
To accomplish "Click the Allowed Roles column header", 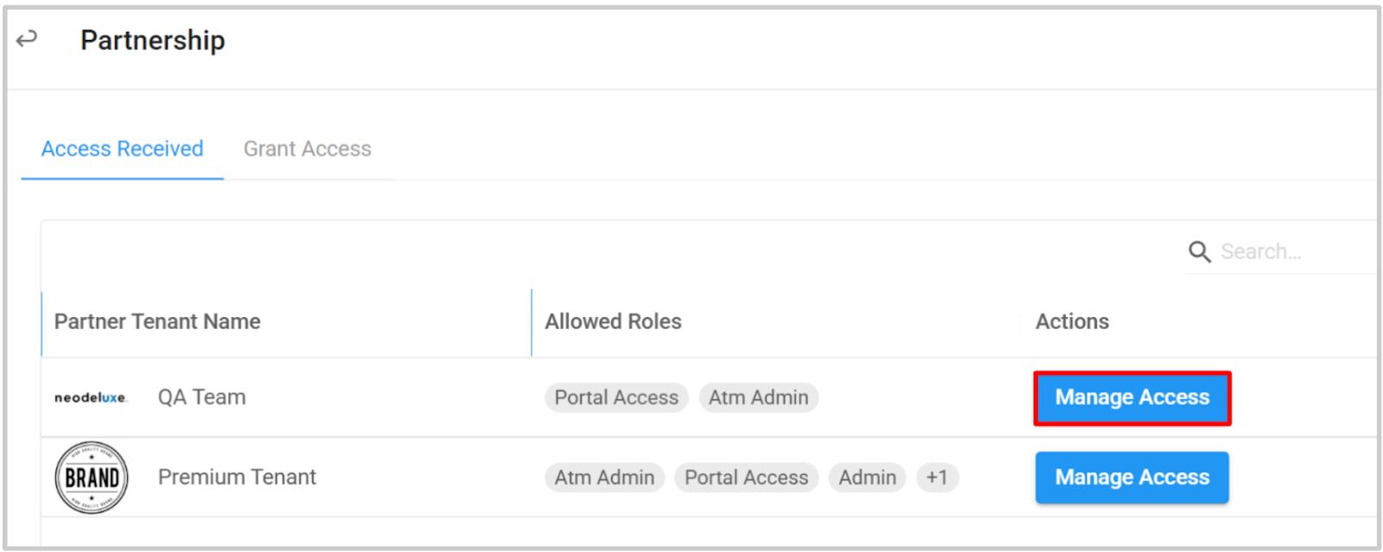I will (x=613, y=321).
